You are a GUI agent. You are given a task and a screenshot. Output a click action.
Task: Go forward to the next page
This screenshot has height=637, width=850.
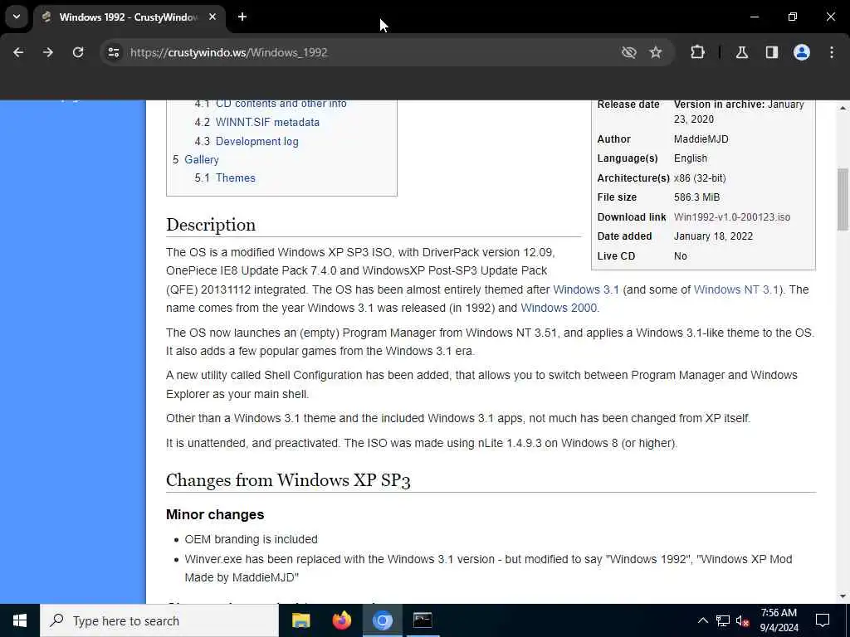[48, 52]
